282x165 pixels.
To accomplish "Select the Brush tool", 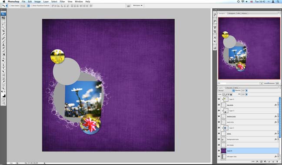I will 3,41.
